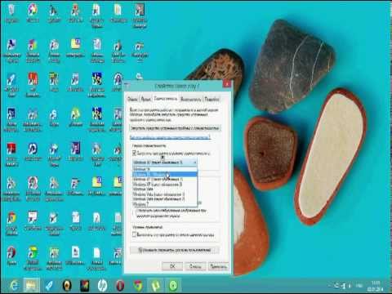
Task: Pick Windows XP (Service Pack 3) in list
Action: coord(165,185)
